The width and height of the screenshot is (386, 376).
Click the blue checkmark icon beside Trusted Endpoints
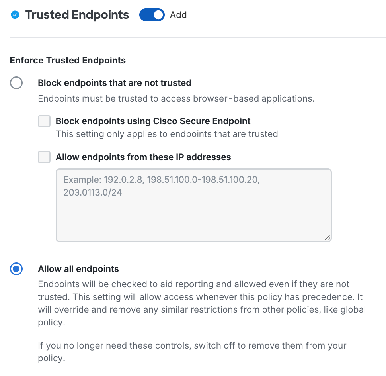tap(15, 15)
